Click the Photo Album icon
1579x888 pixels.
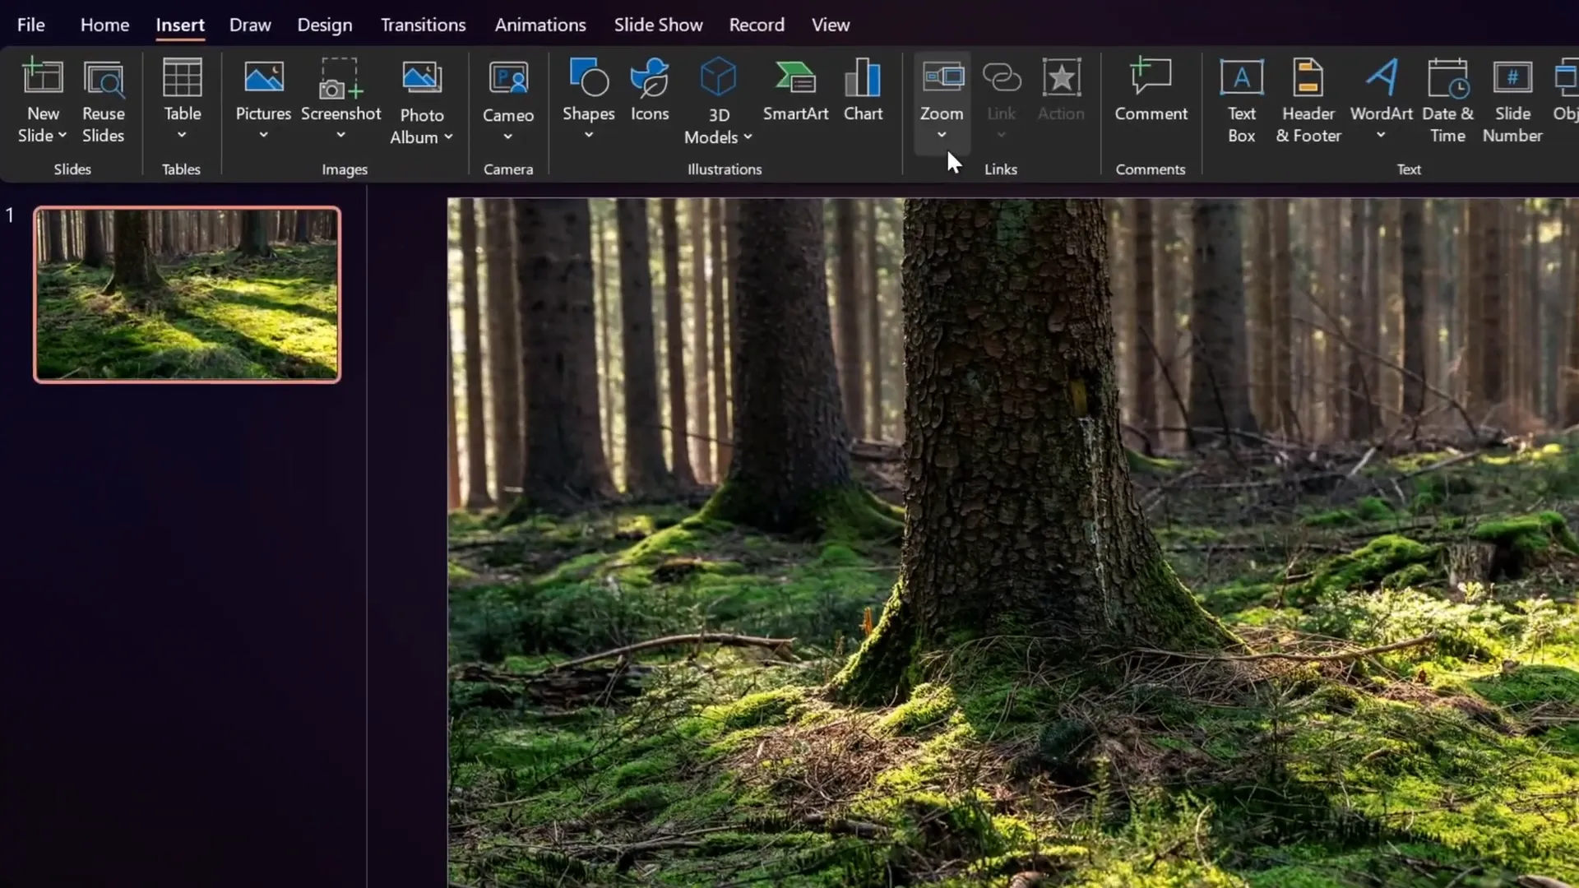pos(421,78)
